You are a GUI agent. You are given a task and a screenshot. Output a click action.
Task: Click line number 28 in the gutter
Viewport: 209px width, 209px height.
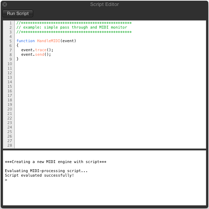pyautogui.click(x=9, y=145)
